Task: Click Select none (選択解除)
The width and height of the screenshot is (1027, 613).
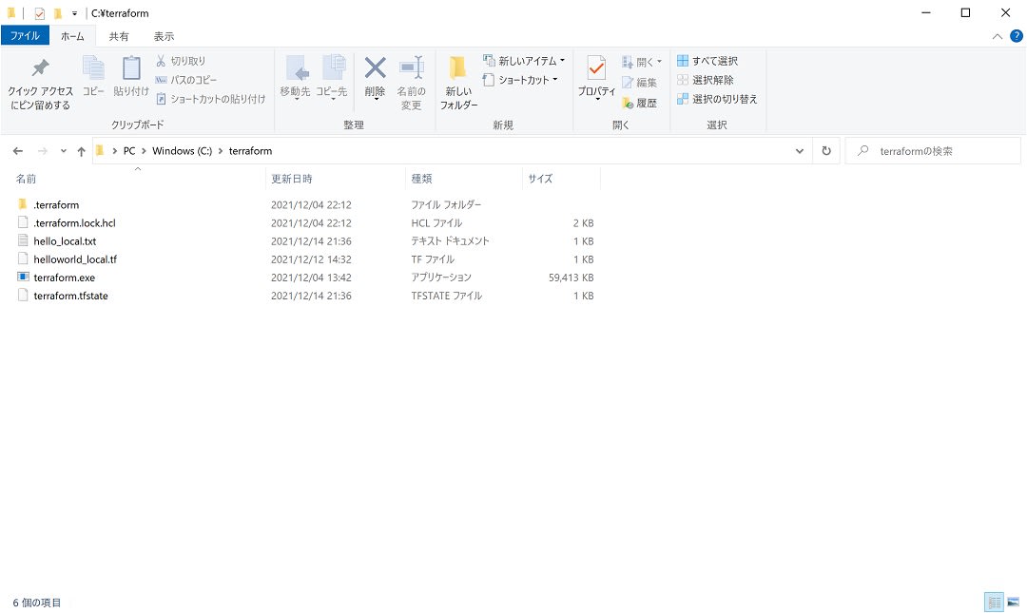Action: (x=706, y=80)
